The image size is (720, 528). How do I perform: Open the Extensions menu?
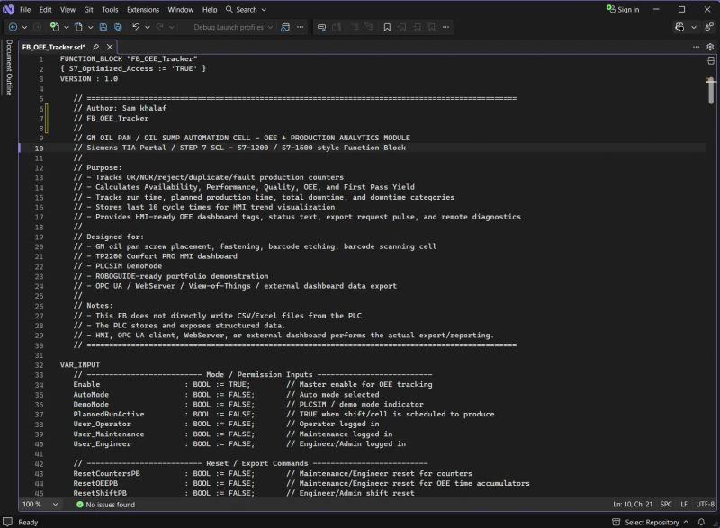pyautogui.click(x=143, y=10)
